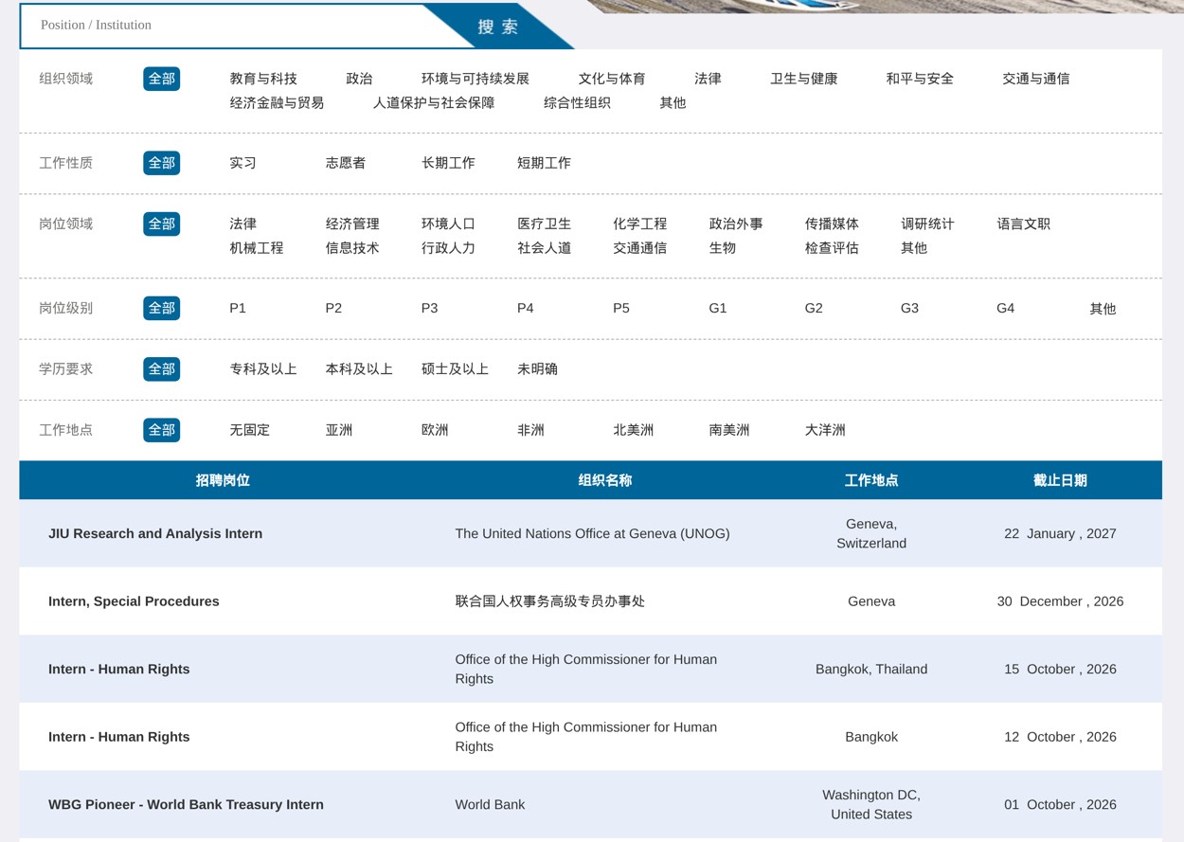Pick 行政人力 position field
Viewport: 1184px width, 842px height.
(x=448, y=247)
